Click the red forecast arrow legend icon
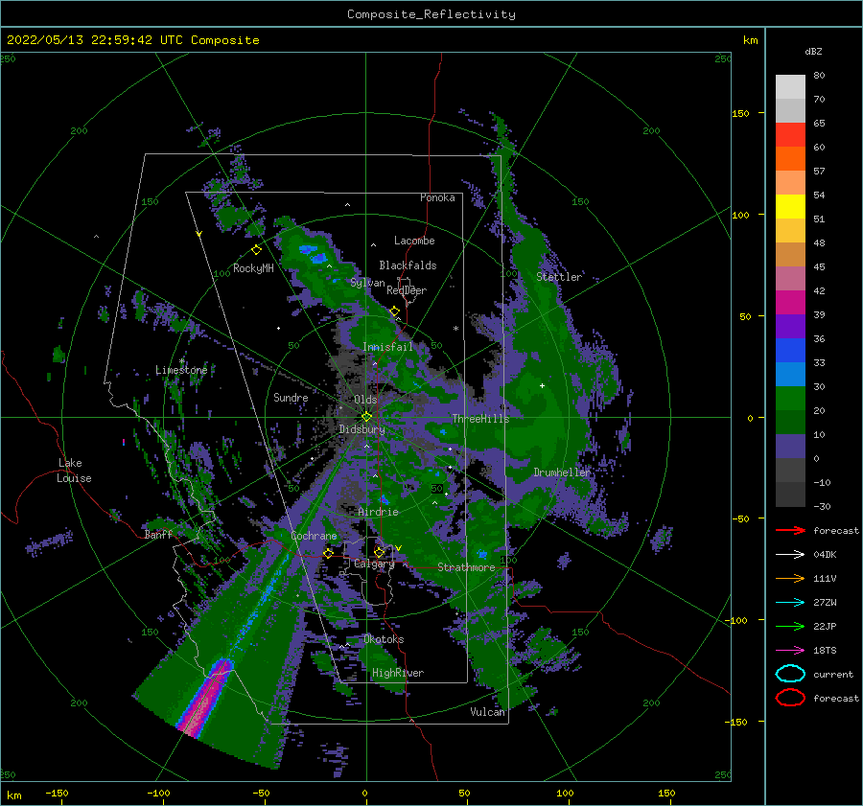 click(790, 530)
